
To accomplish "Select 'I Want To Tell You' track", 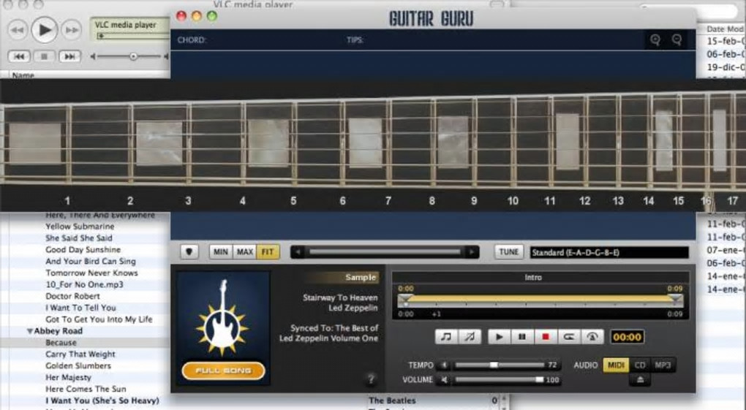I will click(81, 308).
